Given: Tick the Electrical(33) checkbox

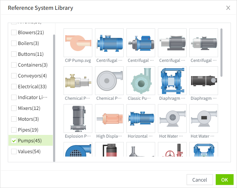Looking at the screenshot, I should pyautogui.click(x=14, y=87).
